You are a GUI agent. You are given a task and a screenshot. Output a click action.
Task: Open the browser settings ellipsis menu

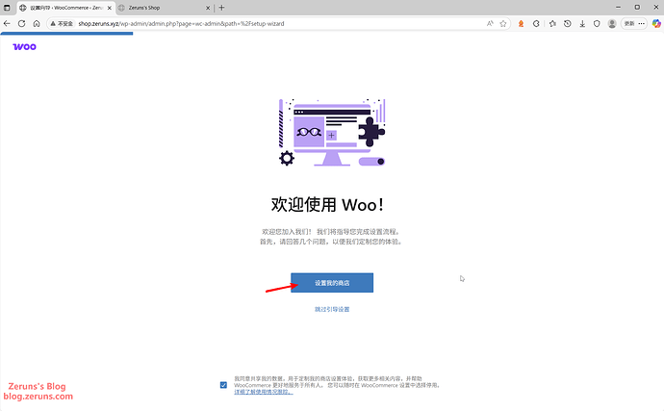click(x=642, y=24)
